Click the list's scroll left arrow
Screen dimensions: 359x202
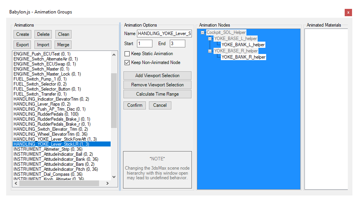pos(16,183)
